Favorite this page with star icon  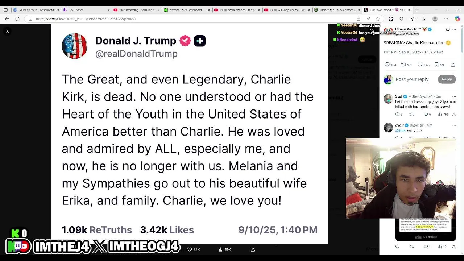378,19
